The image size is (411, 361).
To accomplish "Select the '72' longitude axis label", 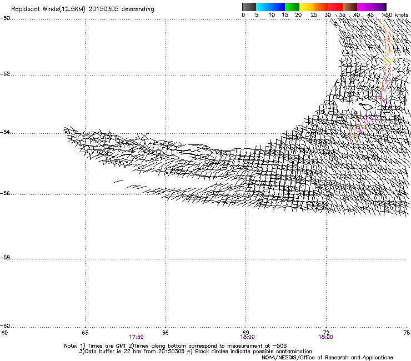I will click(x=326, y=333).
